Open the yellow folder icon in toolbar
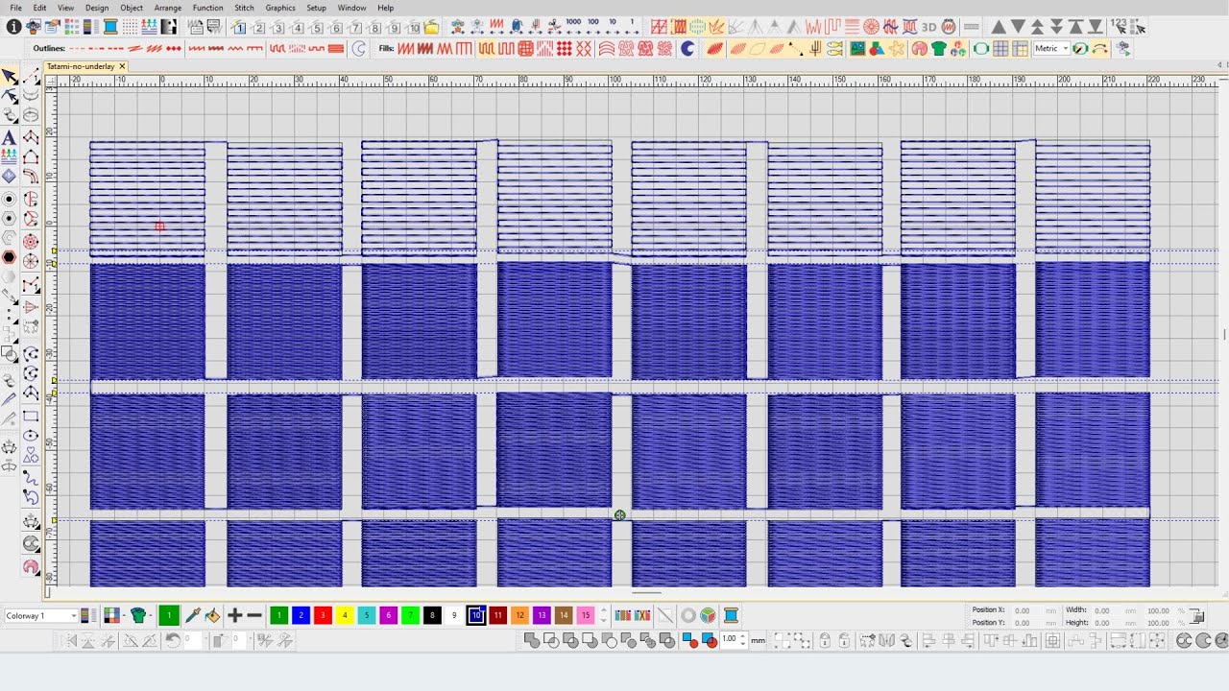The height and width of the screenshot is (691, 1229). click(x=432, y=27)
